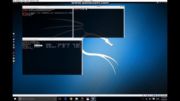Launch Faraday IDE from Kali dock
180x101 pixels.
click(x=14, y=56)
